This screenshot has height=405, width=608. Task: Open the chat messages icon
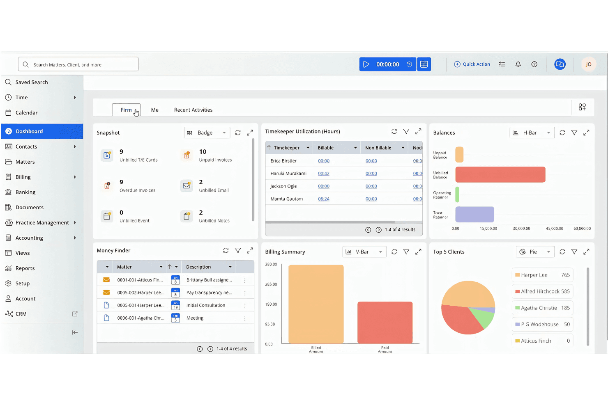pyautogui.click(x=560, y=64)
